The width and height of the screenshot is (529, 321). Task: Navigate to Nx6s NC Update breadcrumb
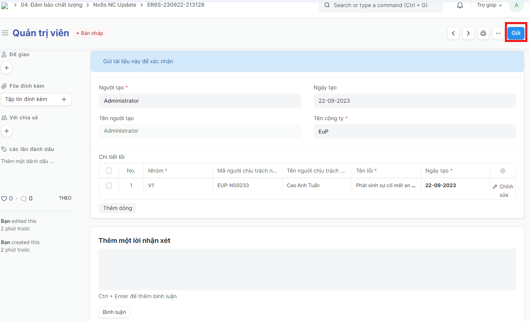click(115, 5)
